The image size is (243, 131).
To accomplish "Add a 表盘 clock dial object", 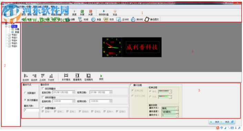I will 96,19.
